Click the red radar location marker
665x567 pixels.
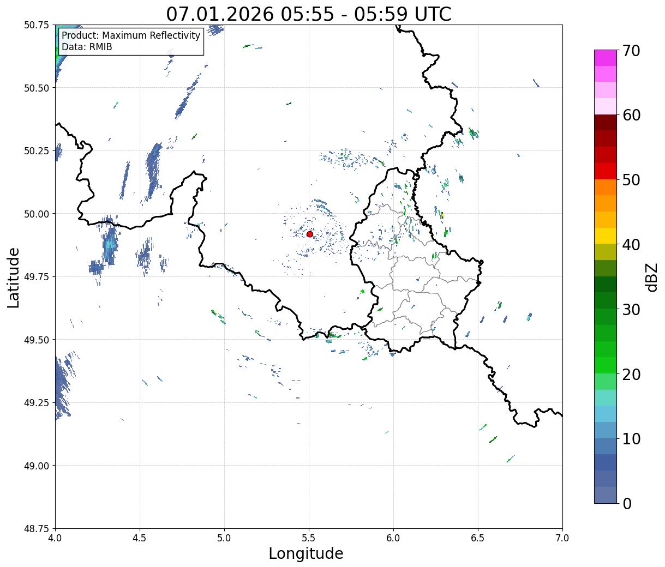point(309,234)
